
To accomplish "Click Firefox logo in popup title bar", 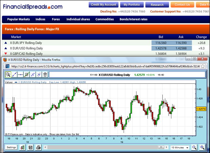I will tap(5, 60).
